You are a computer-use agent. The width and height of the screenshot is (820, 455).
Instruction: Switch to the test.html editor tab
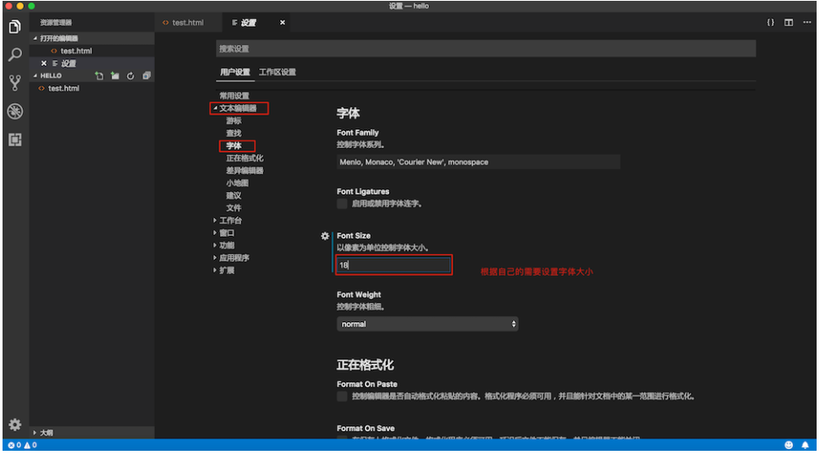click(187, 23)
